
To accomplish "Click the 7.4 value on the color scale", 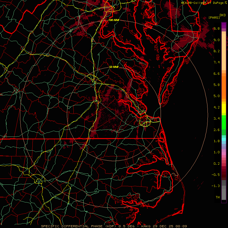I will 217,62.
